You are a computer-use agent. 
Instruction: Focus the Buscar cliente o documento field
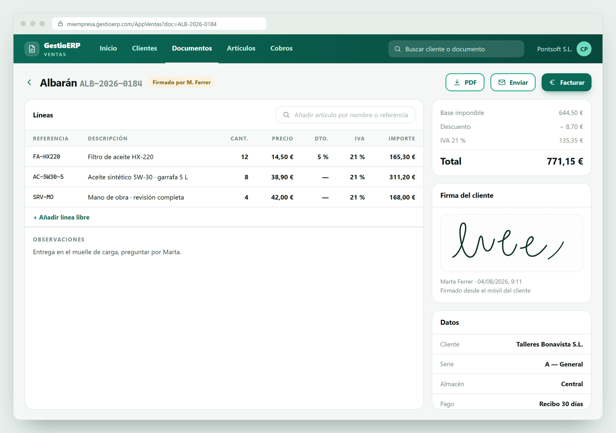[456, 49]
